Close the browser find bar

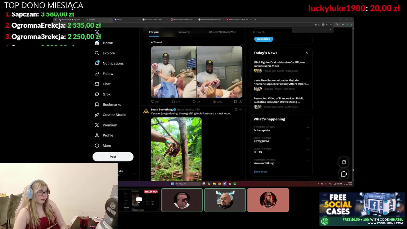coord(330,30)
